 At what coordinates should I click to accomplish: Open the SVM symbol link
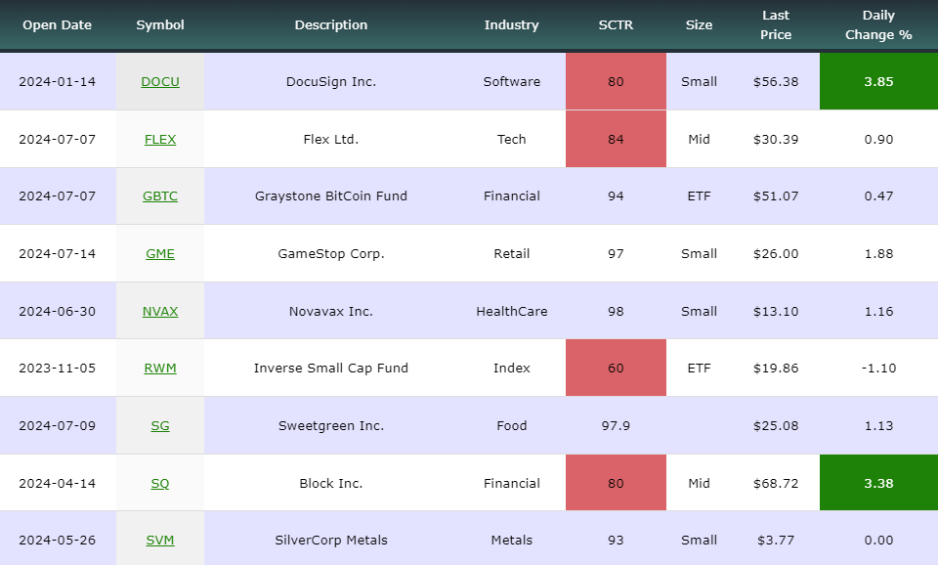pos(159,540)
